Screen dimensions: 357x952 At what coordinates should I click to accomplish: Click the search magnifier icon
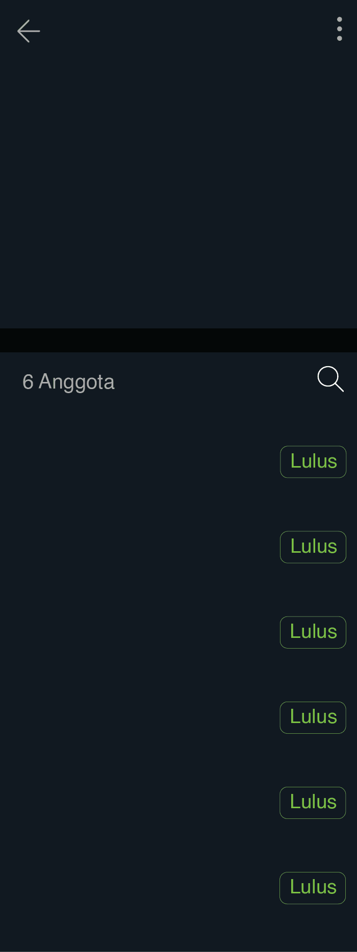point(330,379)
